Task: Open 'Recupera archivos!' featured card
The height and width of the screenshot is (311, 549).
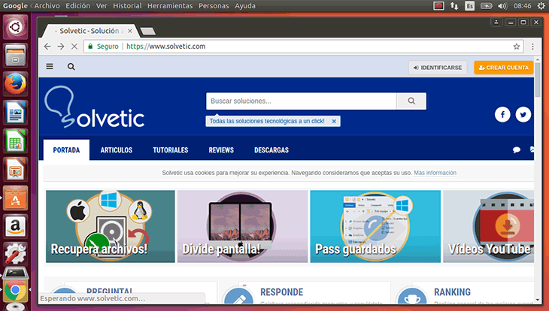Action: (111, 226)
